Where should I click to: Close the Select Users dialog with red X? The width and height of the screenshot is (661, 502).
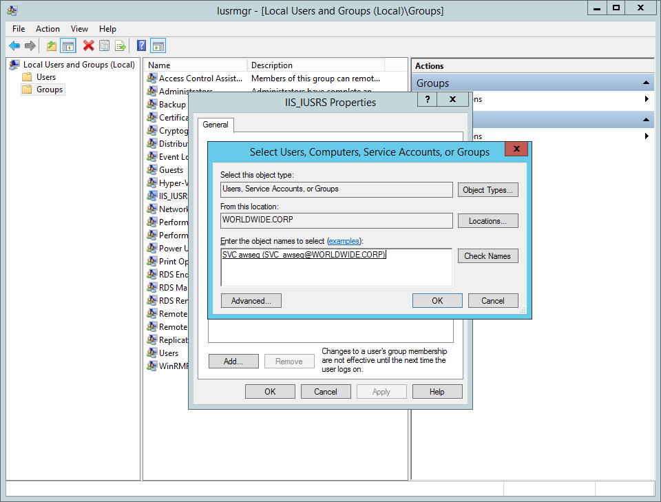click(516, 149)
